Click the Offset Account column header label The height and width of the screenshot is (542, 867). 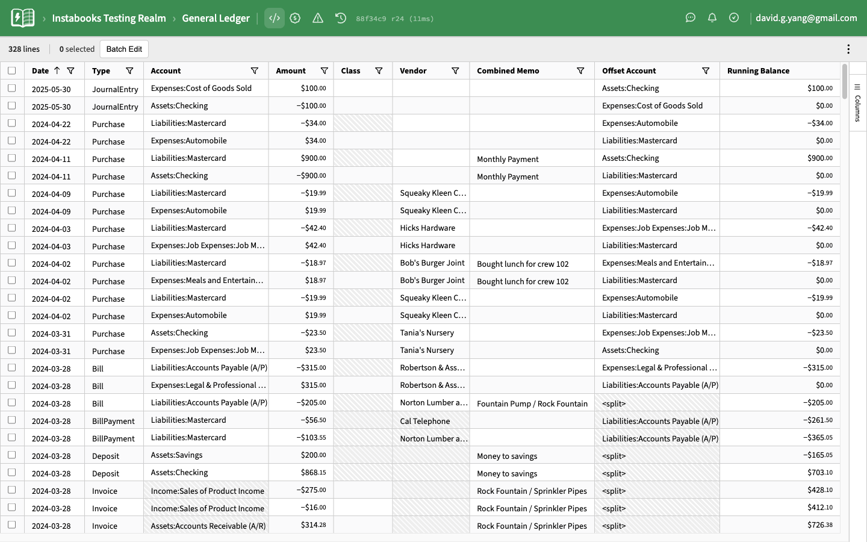(x=629, y=70)
